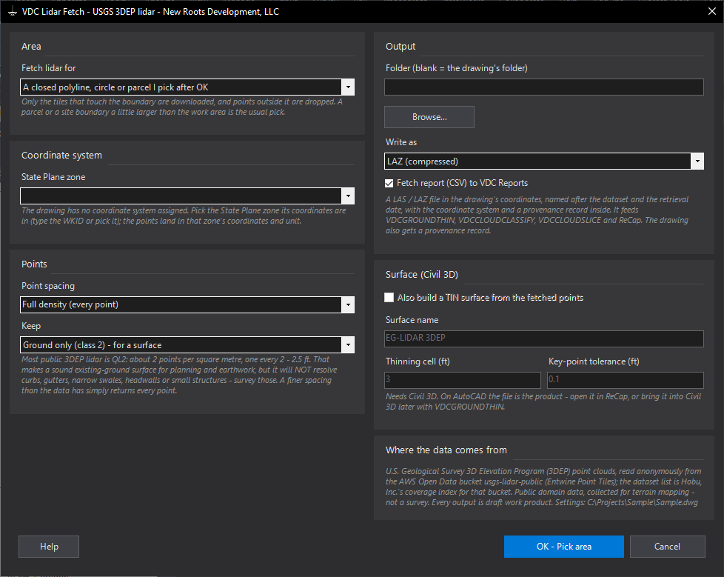Click the Surface name field
This screenshot has width=724, height=577.
pyautogui.click(x=544, y=338)
